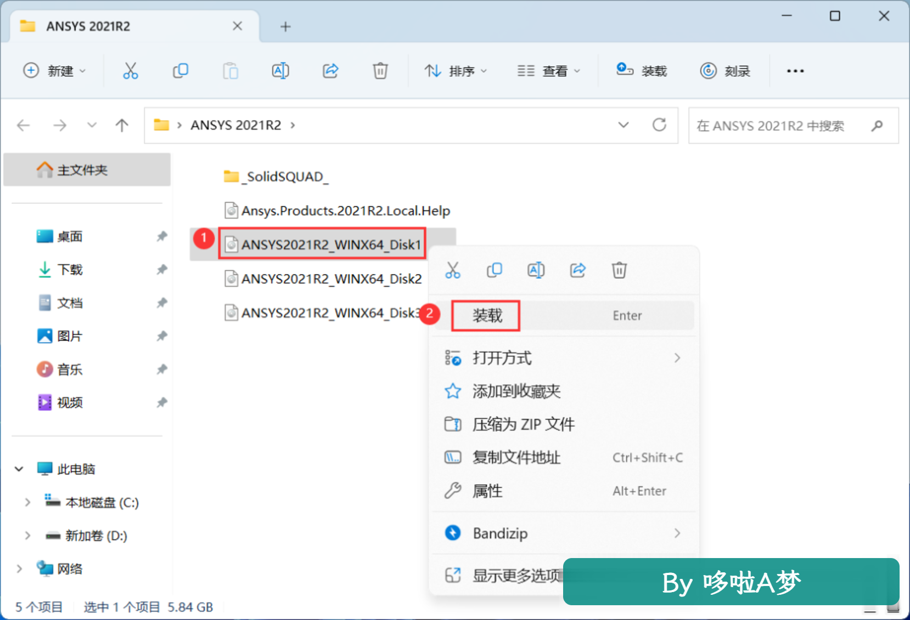The width and height of the screenshot is (910, 620).
Task: Expand the 新加卷 (D:) drive node
Action: (x=27, y=536)
